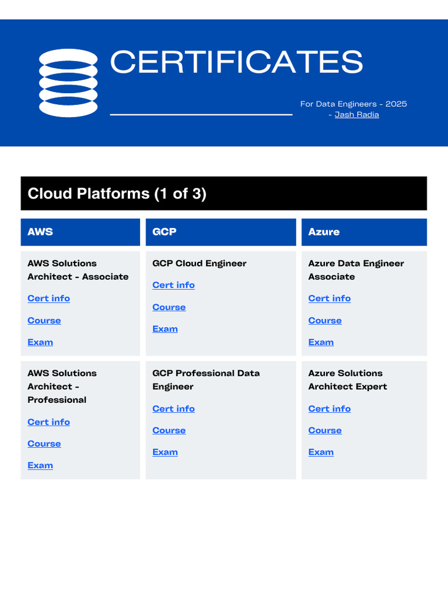
Task: Click the 'Azure Data Engineer Associate' title
Action: (x=356, y=270)
